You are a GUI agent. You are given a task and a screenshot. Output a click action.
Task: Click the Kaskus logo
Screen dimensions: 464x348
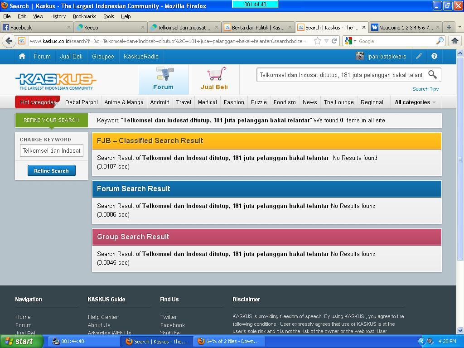(56, 81)
